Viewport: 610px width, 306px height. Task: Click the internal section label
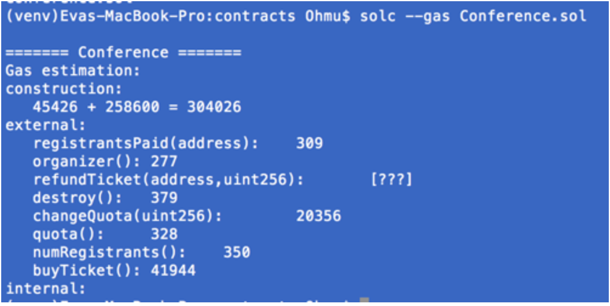point(46,289)
